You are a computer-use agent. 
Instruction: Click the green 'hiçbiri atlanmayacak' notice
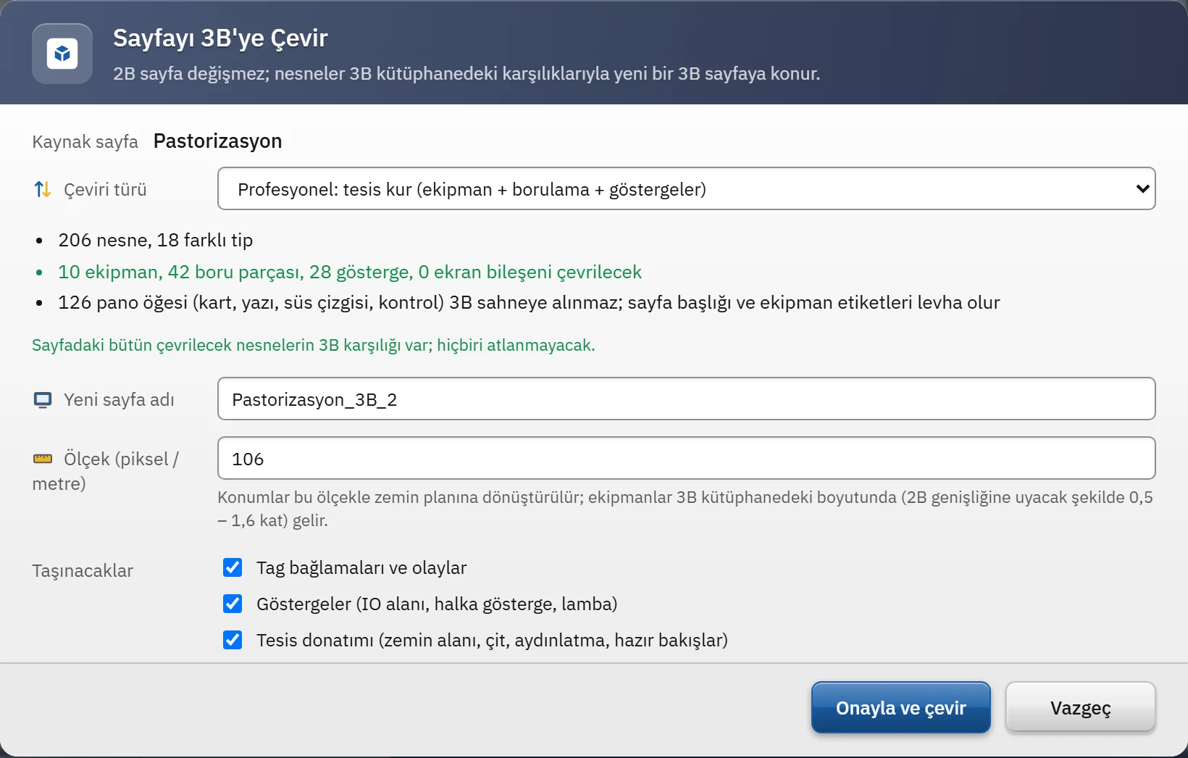pyautogui.click(x=314, y=345)
